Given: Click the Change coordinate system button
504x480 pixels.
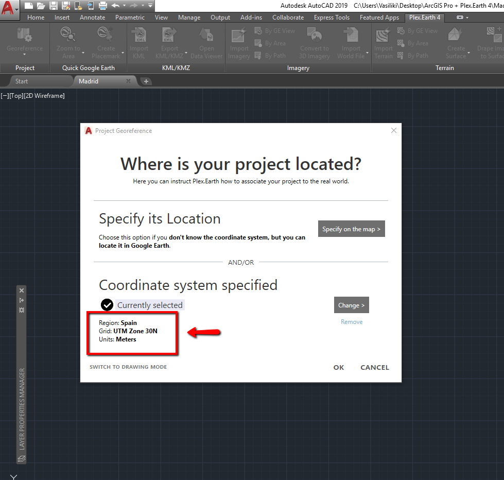Looking at the screenshot, I should pos(351,305).
